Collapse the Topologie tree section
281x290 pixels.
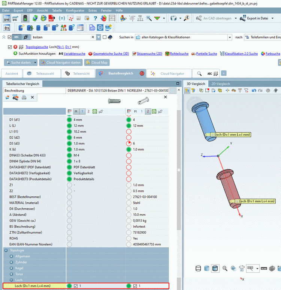pos(6,250)
